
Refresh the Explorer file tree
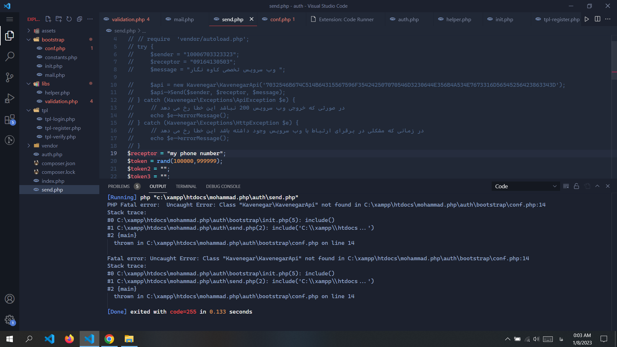(x=69, y=19)
